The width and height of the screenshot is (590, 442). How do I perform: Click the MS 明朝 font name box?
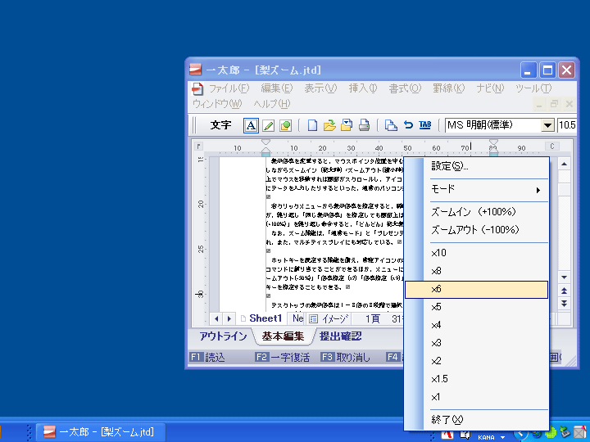pyautogui.click(x=493, y=125)
